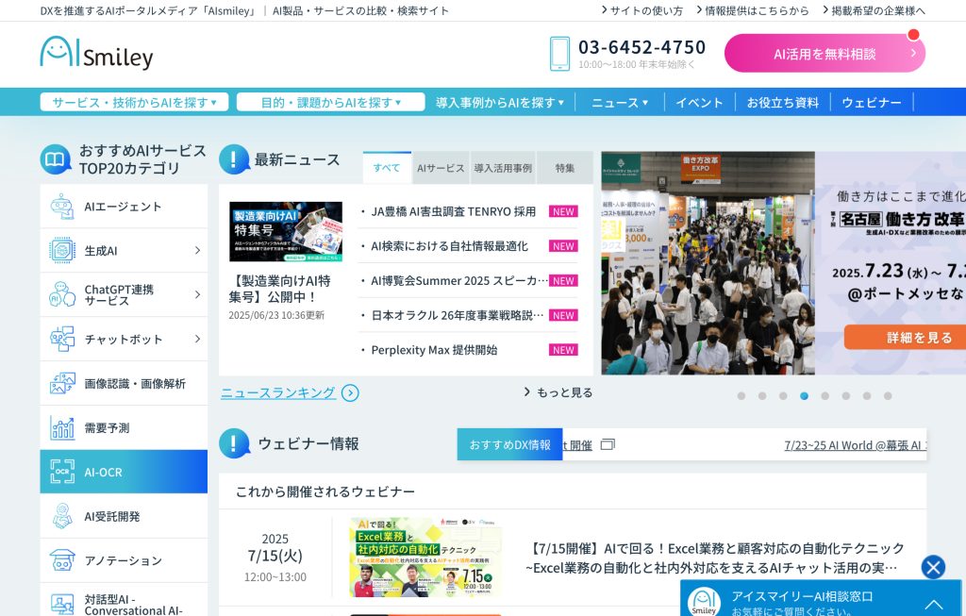Click the 生成AI chip icon

(62, 251)
